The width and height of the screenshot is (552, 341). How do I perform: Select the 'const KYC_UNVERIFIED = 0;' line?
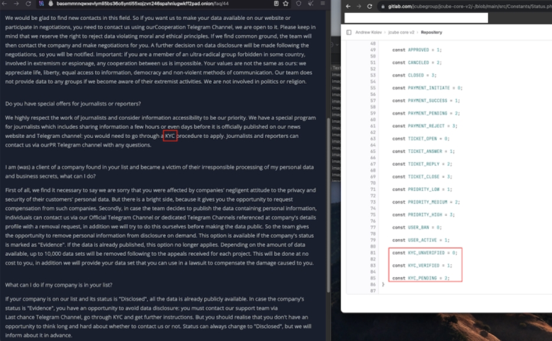[x=425, y=253]
